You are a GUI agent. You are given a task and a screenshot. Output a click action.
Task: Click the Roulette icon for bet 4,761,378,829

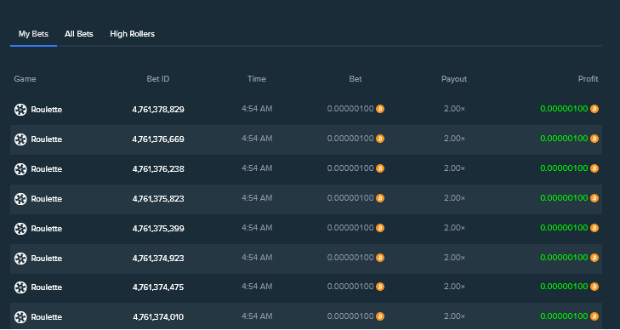pos(20,110)
